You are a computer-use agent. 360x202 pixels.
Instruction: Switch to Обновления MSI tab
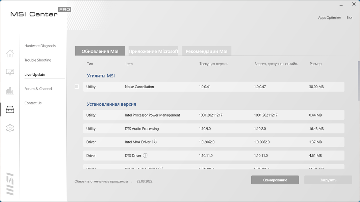coord(100,51)
